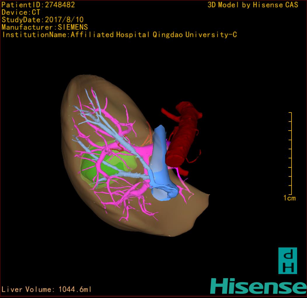Click the StudyDate:2017/8/10 label
307x298 pixels.
43,20
